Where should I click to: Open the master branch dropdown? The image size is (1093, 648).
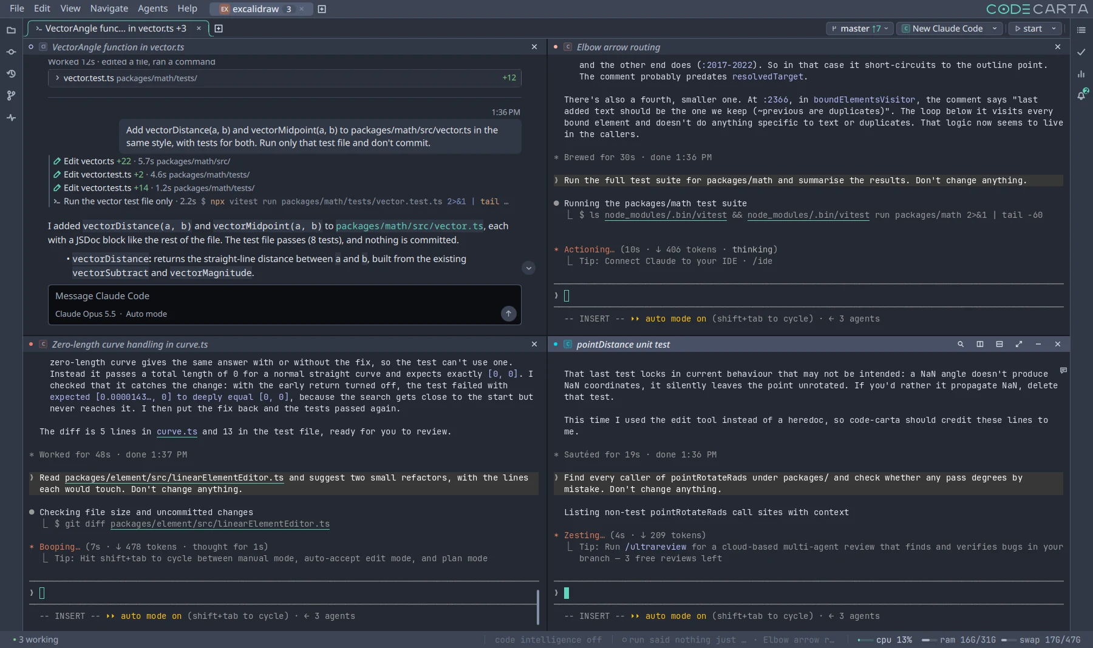coord(860,29)
